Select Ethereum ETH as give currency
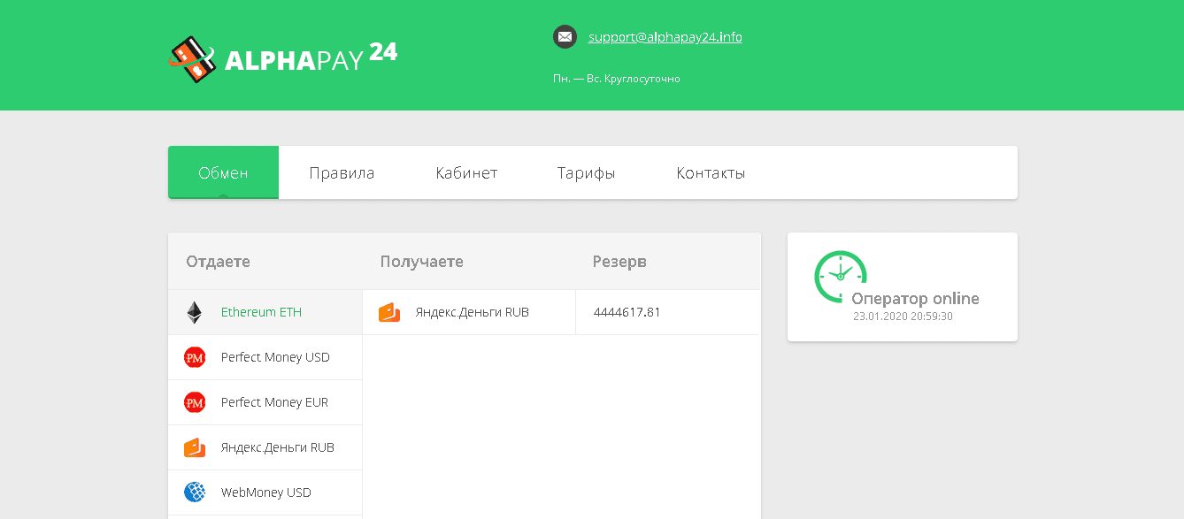Image resolution: width=1184 pixels, height=519 pixels. click(261, 312)
